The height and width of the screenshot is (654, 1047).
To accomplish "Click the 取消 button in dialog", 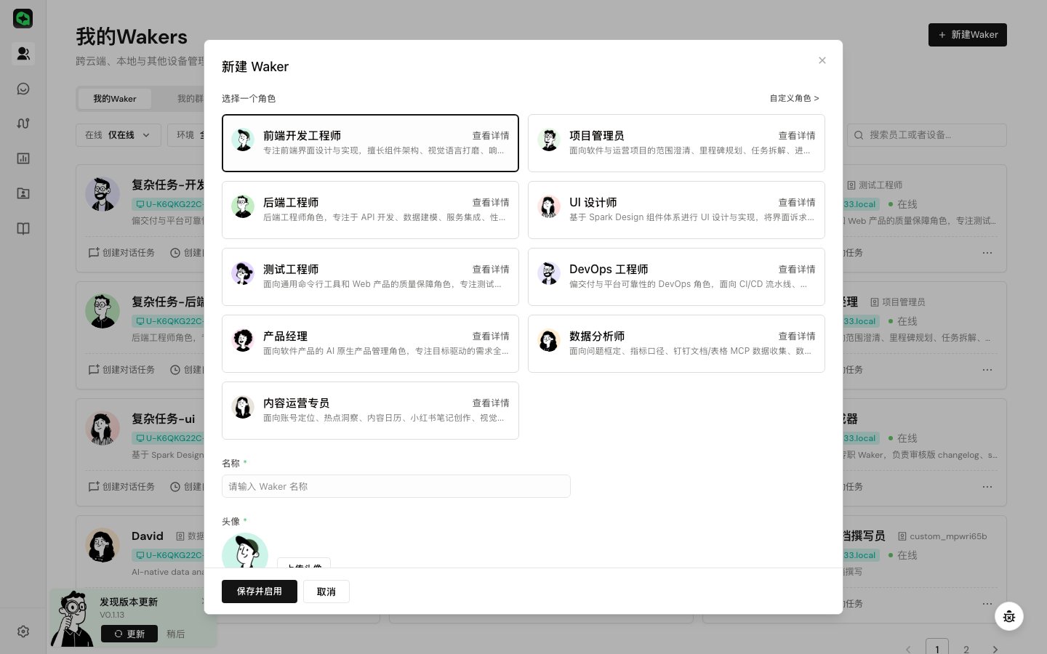I will (x=326, y=592).
